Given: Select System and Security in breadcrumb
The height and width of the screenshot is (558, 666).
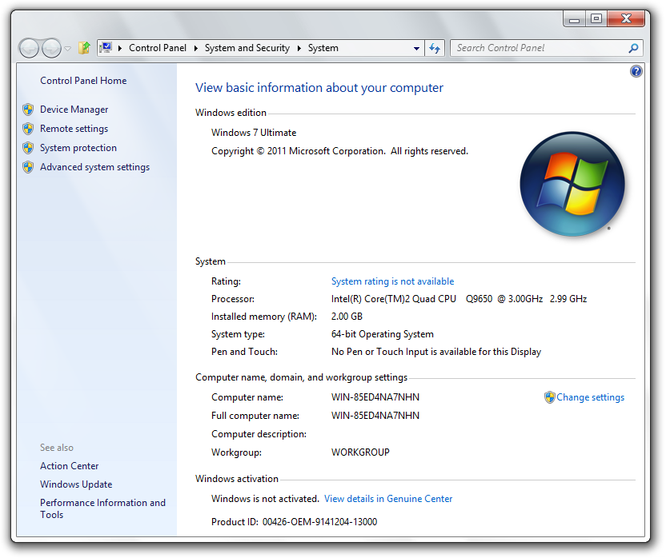Looking at the screenshot, I should click(247, 48).
